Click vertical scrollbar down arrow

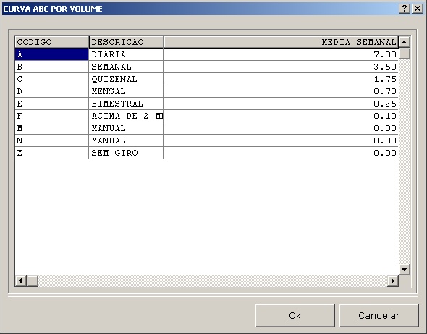(405, 270)
